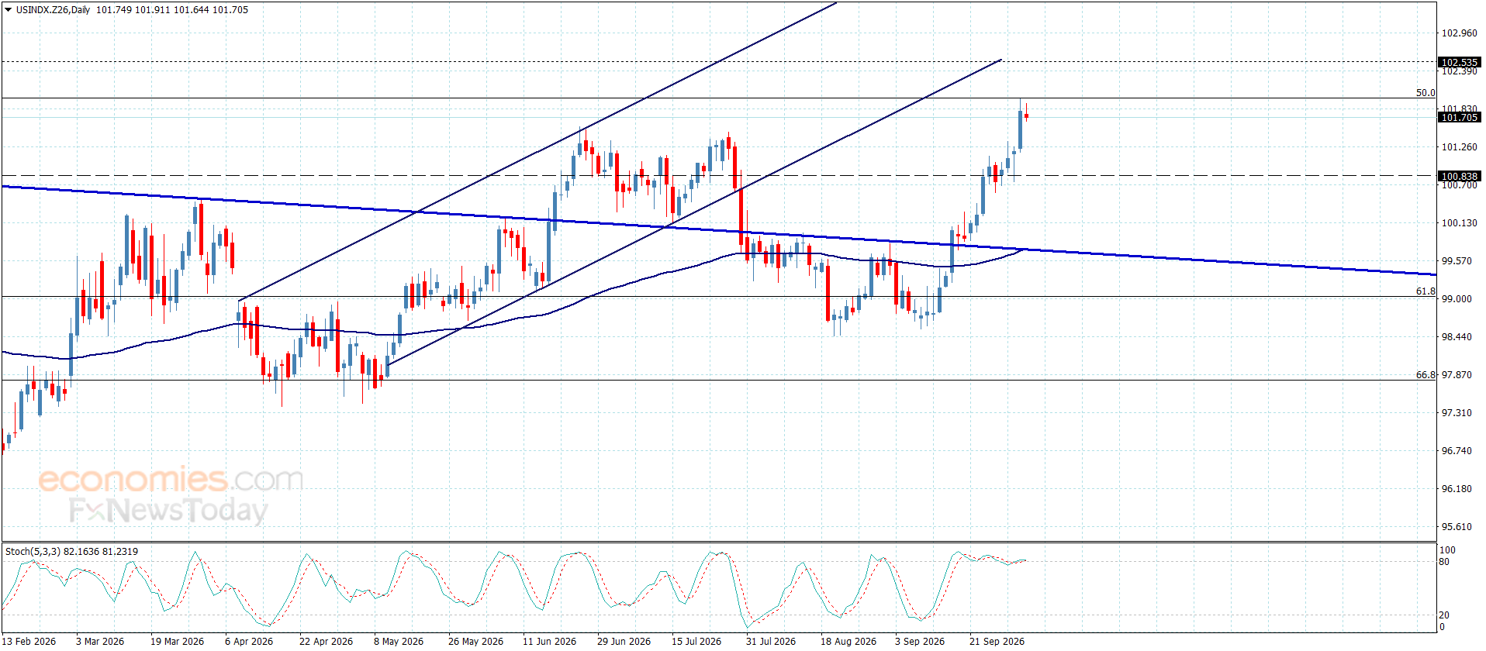Screen dimensions: 1486x651
Task: Click the 15 Jul 2026 date label
Action: pos(696,641)
